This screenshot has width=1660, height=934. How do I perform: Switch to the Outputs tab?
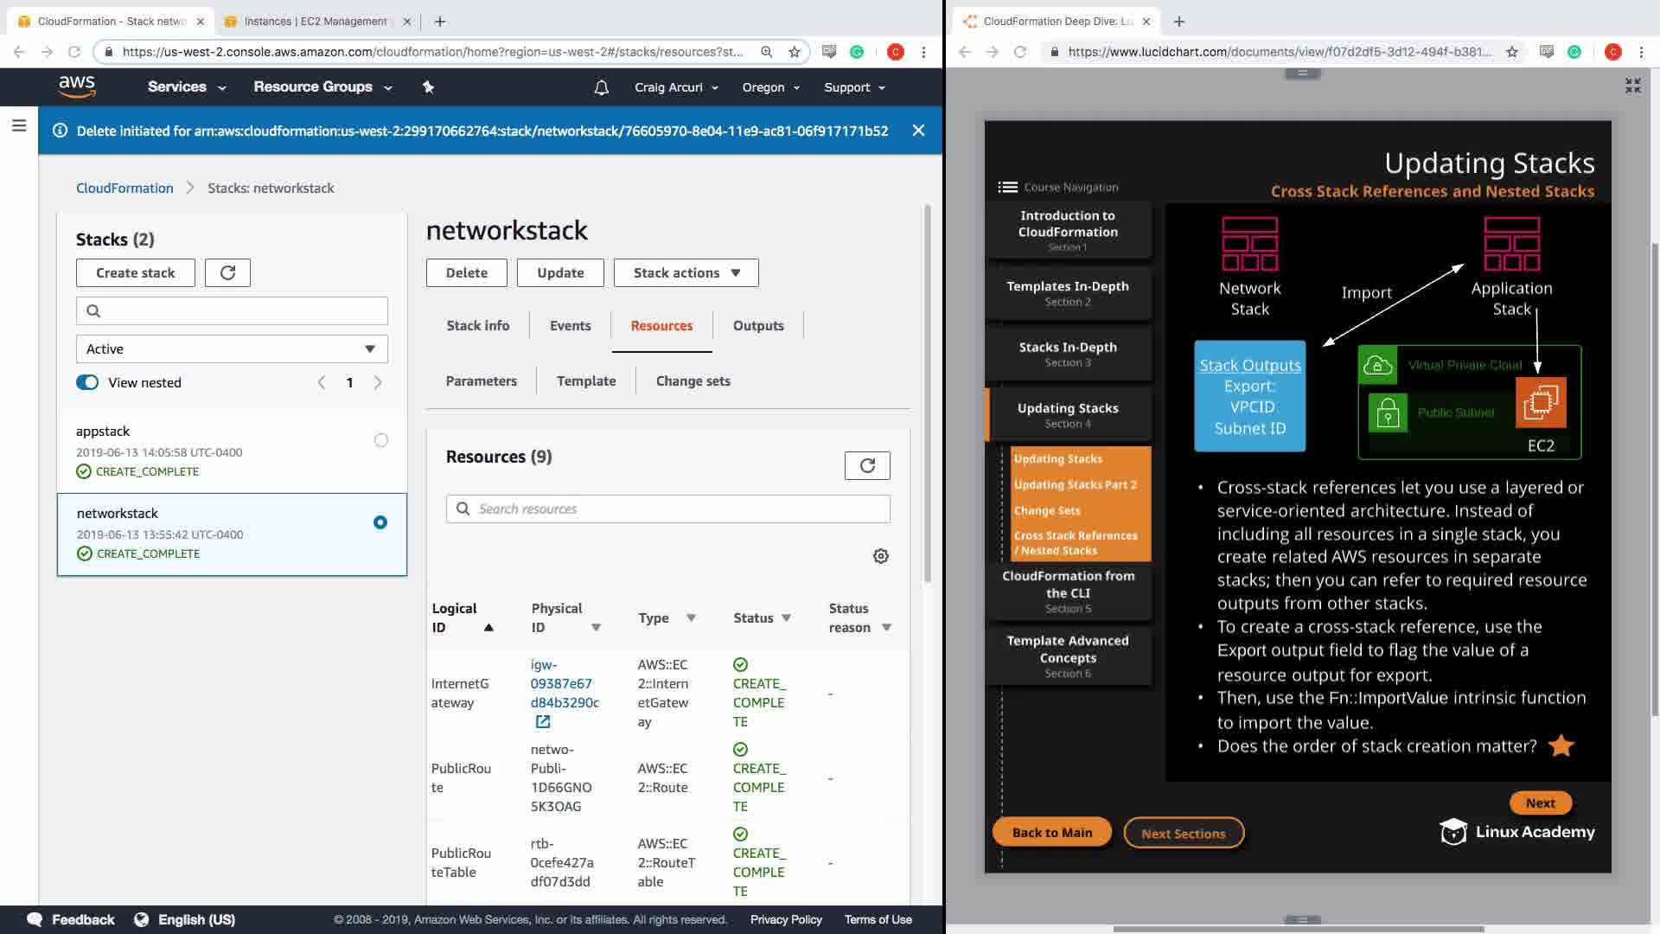pyautogui.click(x=758, y=325)
